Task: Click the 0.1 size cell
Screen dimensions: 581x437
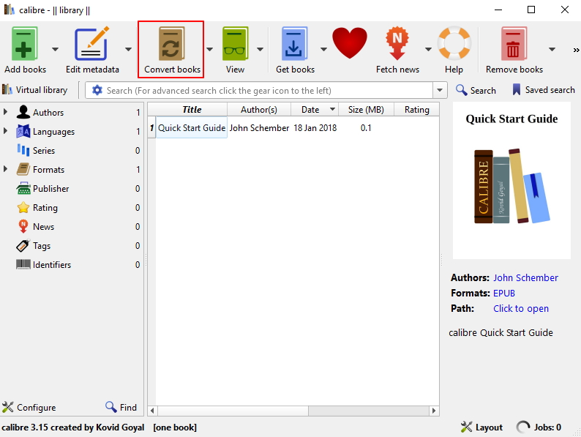Action: pos(366,128)
